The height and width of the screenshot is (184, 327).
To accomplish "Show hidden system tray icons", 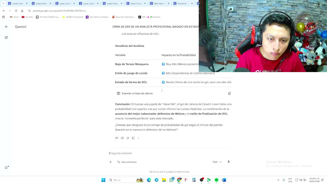I will coord(278,180).
